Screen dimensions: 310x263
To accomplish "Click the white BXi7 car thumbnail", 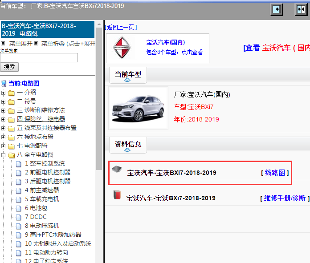I will [x=138, y=108].
